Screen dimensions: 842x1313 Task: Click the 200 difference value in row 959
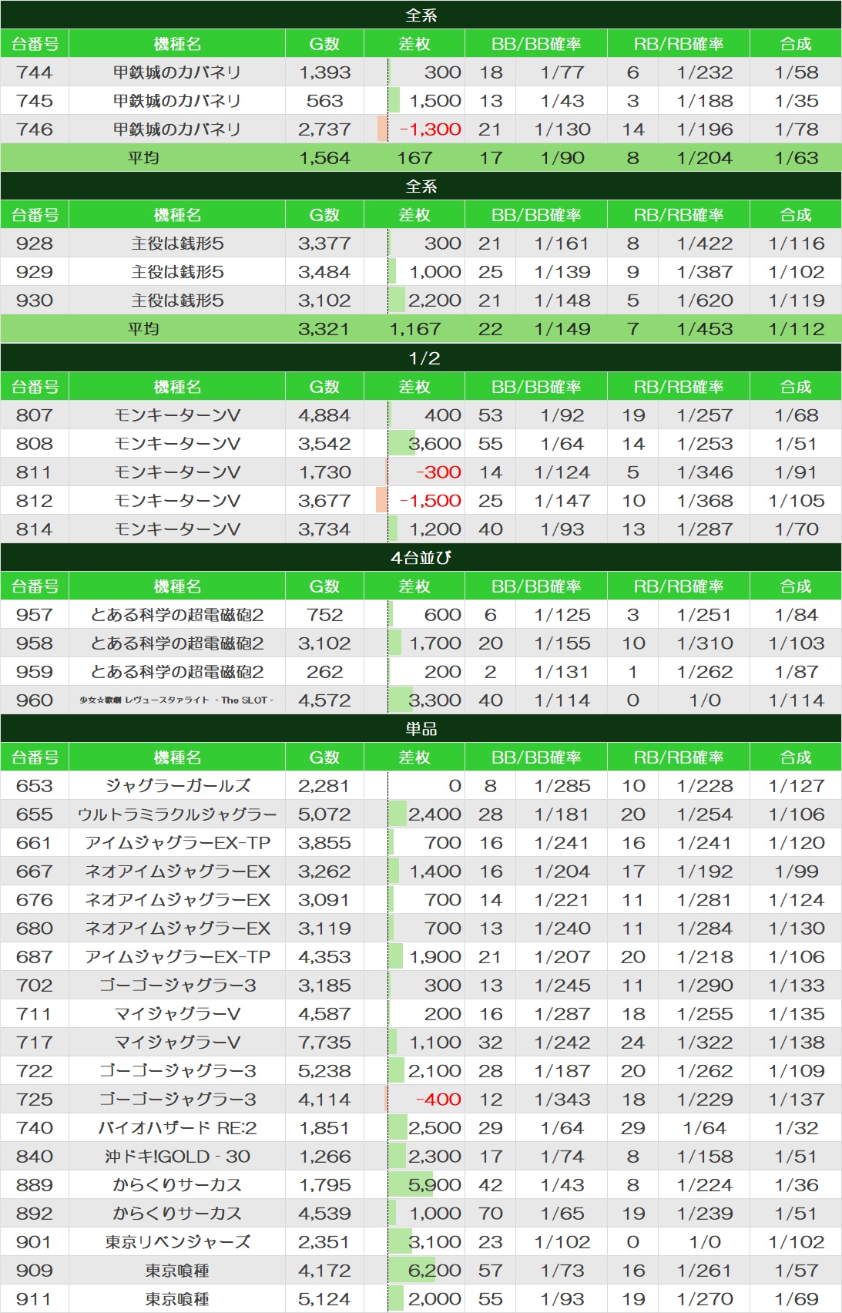point(443,672)
